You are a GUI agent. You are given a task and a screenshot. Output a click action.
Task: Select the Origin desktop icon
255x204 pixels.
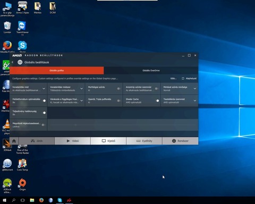click(22, 184)
